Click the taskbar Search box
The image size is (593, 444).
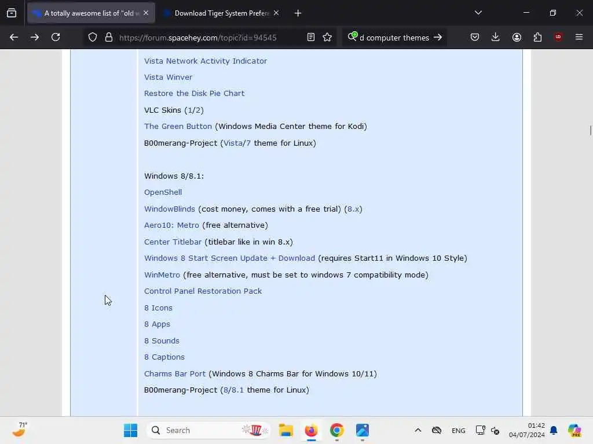pyautogui.click(x=208, y=430)
